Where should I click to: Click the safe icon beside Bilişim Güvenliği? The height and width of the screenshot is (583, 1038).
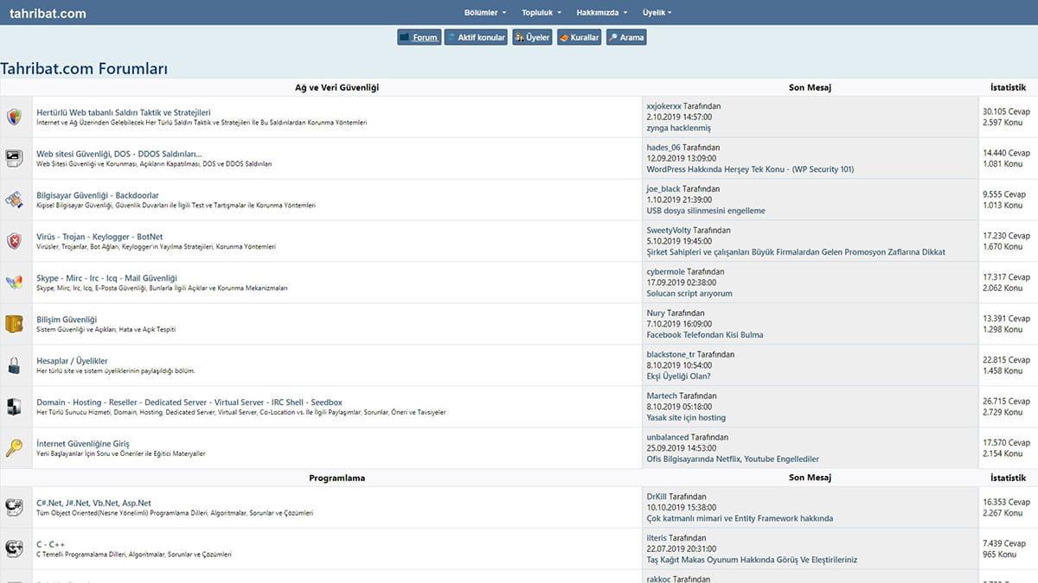tap(14, 324)
